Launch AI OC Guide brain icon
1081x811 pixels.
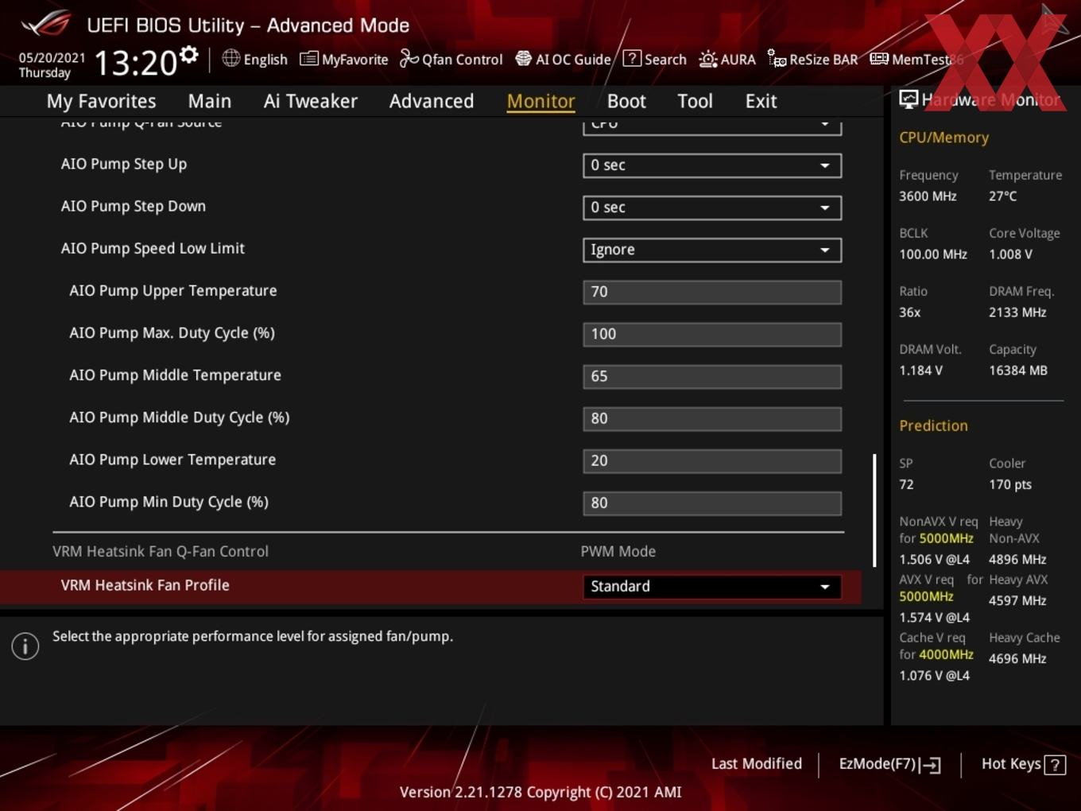click(523, 59)
